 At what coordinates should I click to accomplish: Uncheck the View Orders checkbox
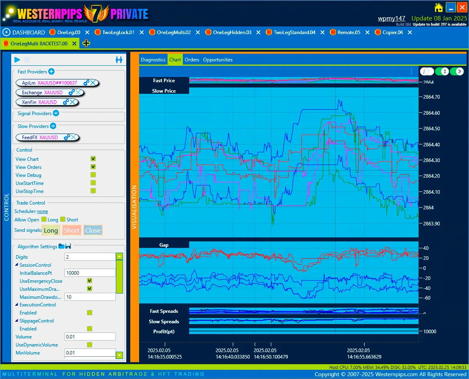(x=93, y=167)
